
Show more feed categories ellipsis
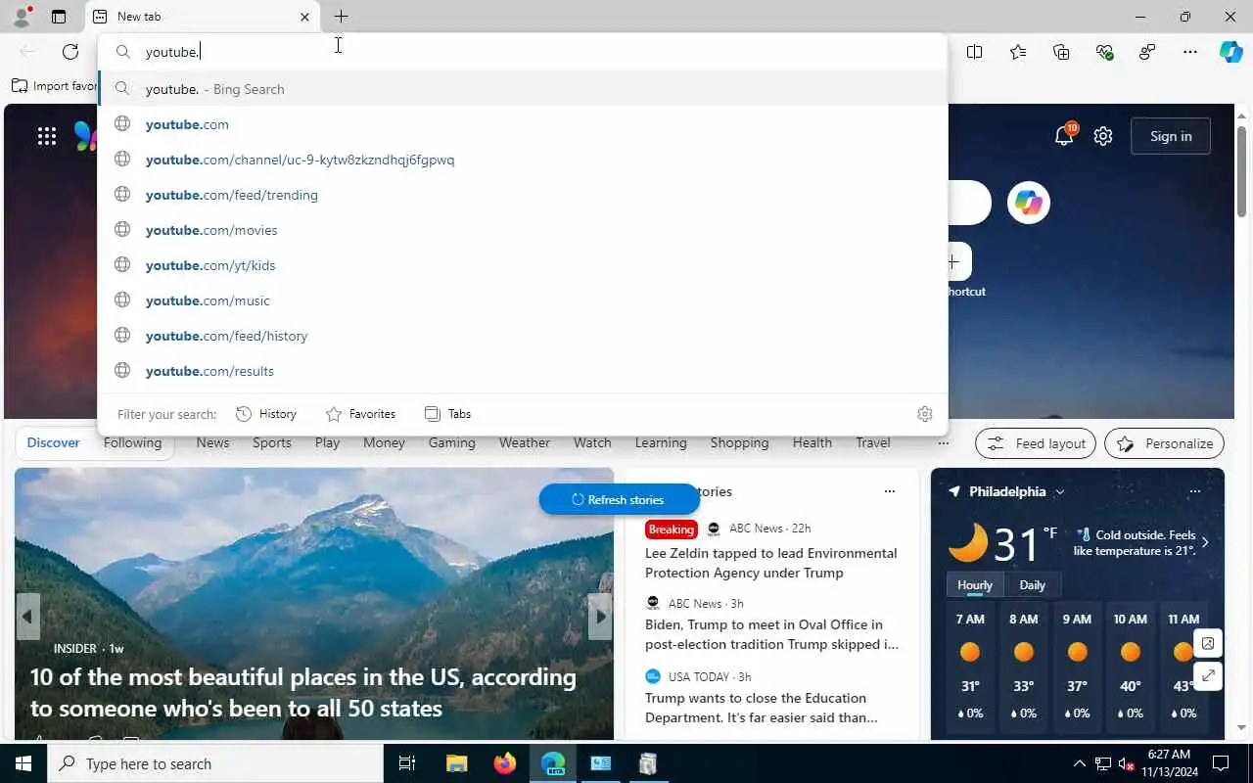[943, 443]
